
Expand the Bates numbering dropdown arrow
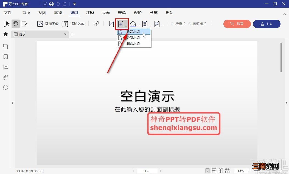point(162,26)
